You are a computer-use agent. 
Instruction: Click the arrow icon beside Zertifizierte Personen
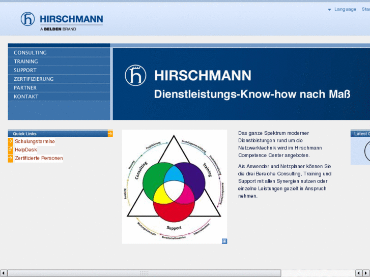(11, 158)
